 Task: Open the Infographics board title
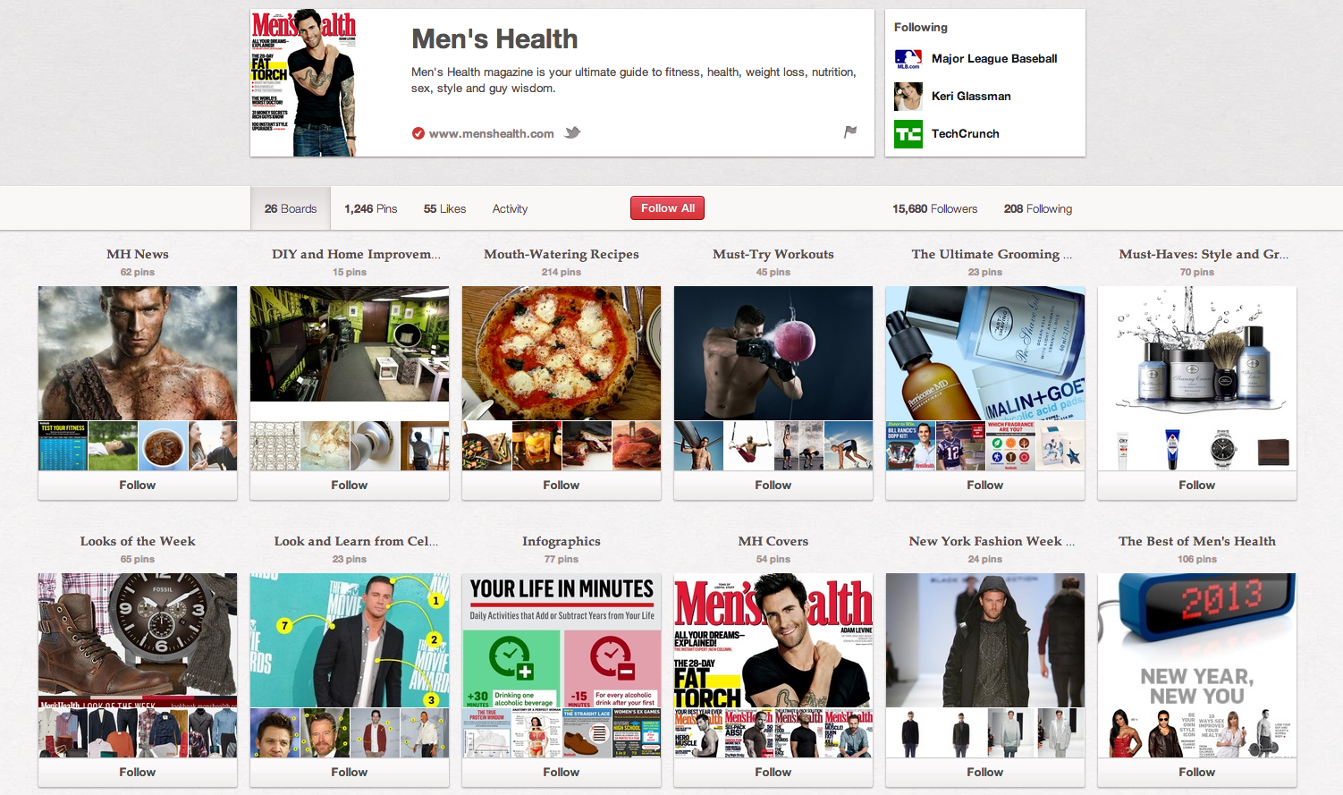[562, 541]
